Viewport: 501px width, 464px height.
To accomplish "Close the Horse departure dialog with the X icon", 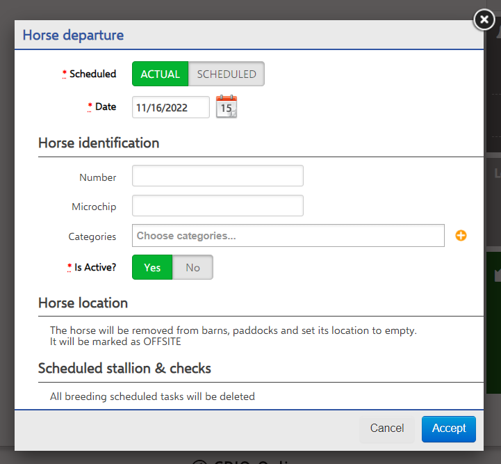I will click(484, 19).
